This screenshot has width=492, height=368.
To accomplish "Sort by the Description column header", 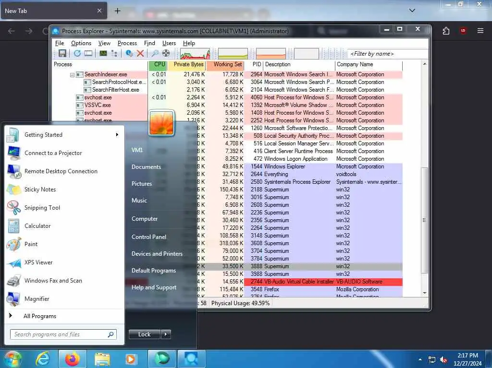I will point(299,64).
